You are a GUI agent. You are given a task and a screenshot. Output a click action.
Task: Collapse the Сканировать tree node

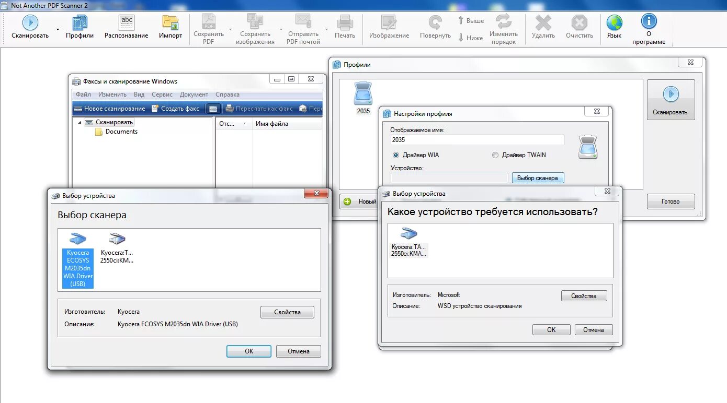(x=79, y=123)
